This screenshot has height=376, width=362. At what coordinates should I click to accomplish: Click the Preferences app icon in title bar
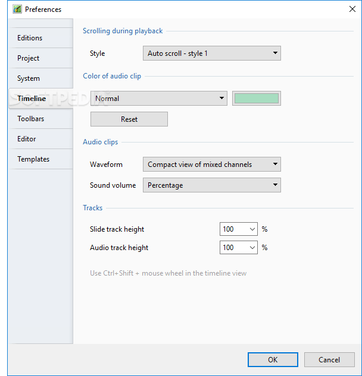coord(17,10)
